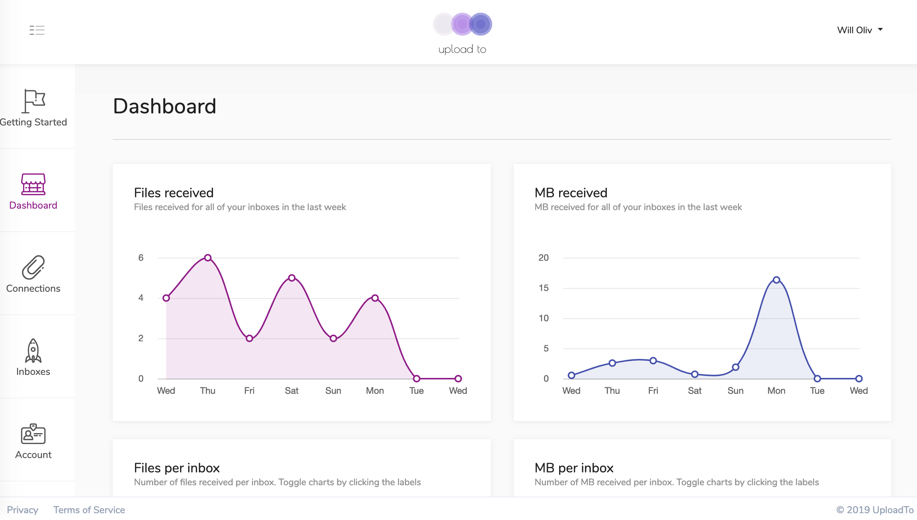Click the Thu peak point on Files received chart
Image resolution: width=917 pixels, height=520 pixels.
click(208, 258)
